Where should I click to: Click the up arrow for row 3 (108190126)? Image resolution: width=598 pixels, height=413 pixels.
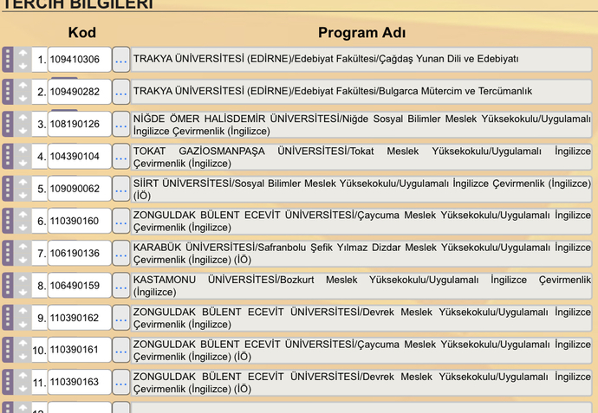coord(23,118)
